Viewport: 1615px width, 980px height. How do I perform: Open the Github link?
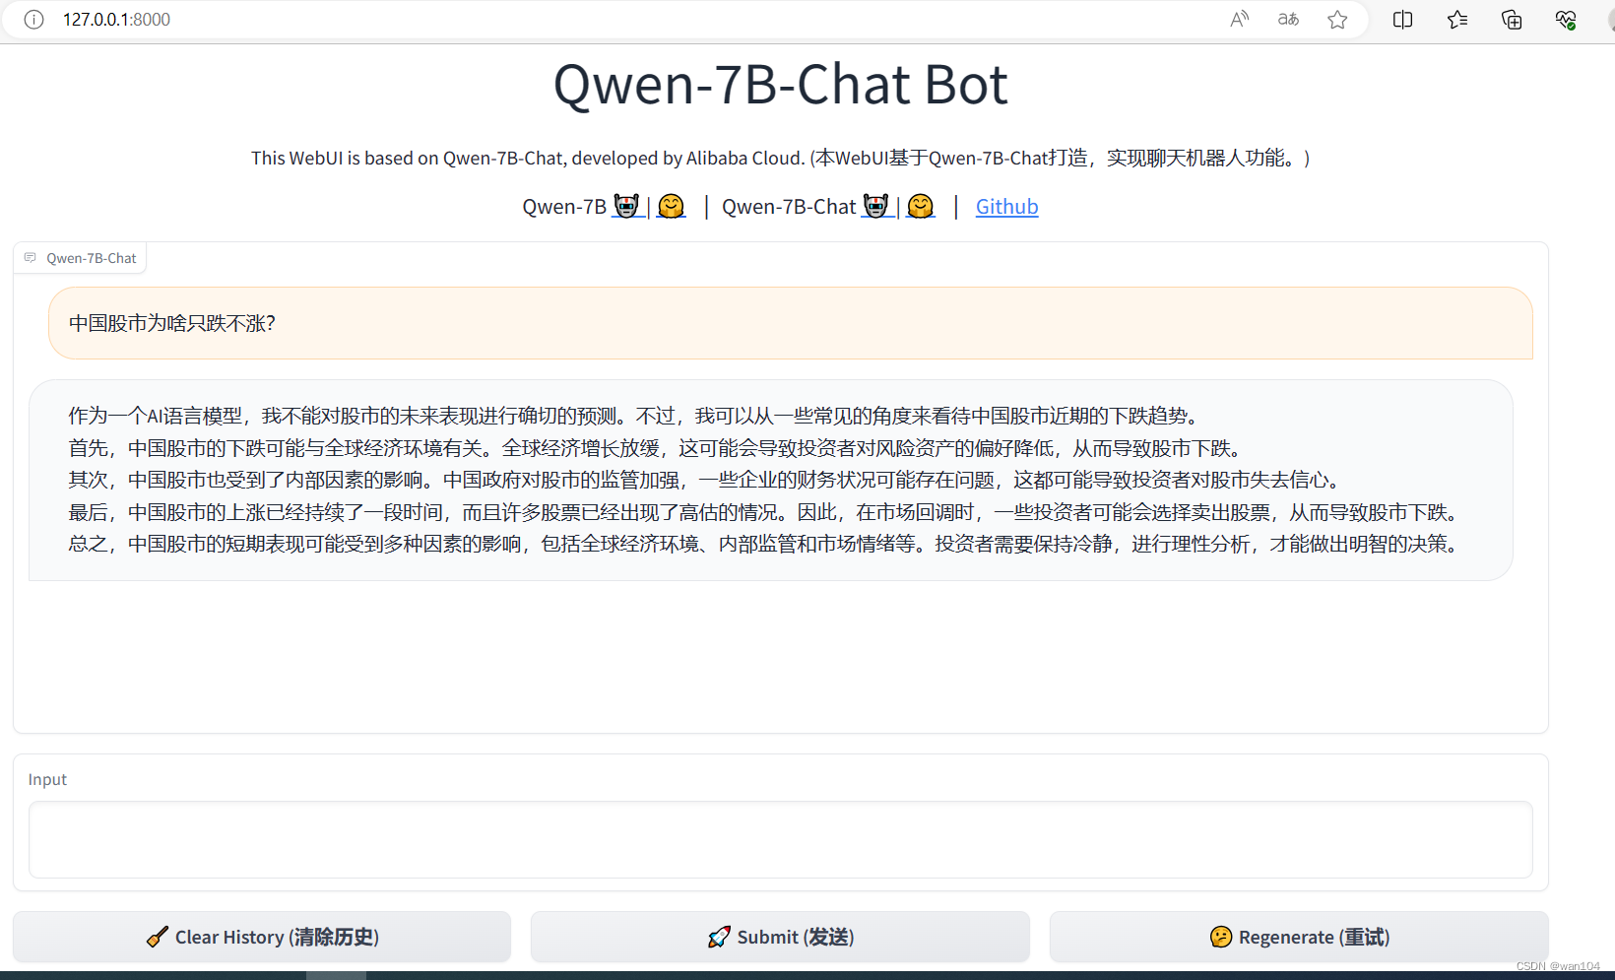click(1006, 207)
